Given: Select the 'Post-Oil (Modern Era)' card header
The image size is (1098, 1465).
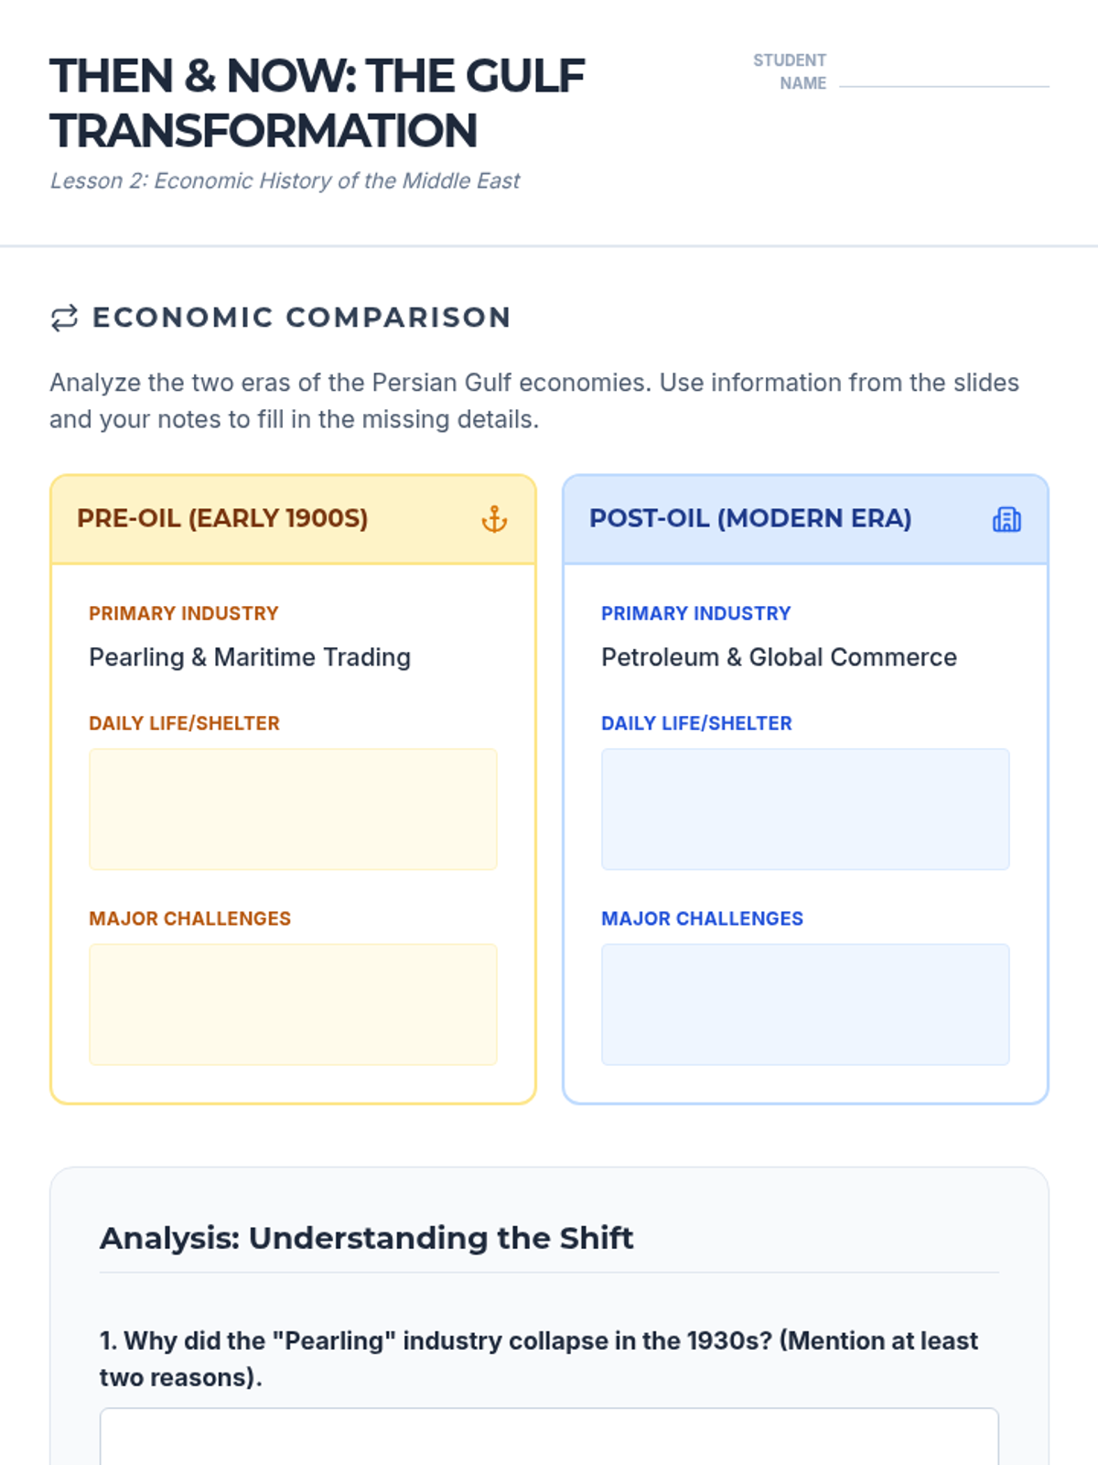Looking at the screenshot, I should (750, 518).
